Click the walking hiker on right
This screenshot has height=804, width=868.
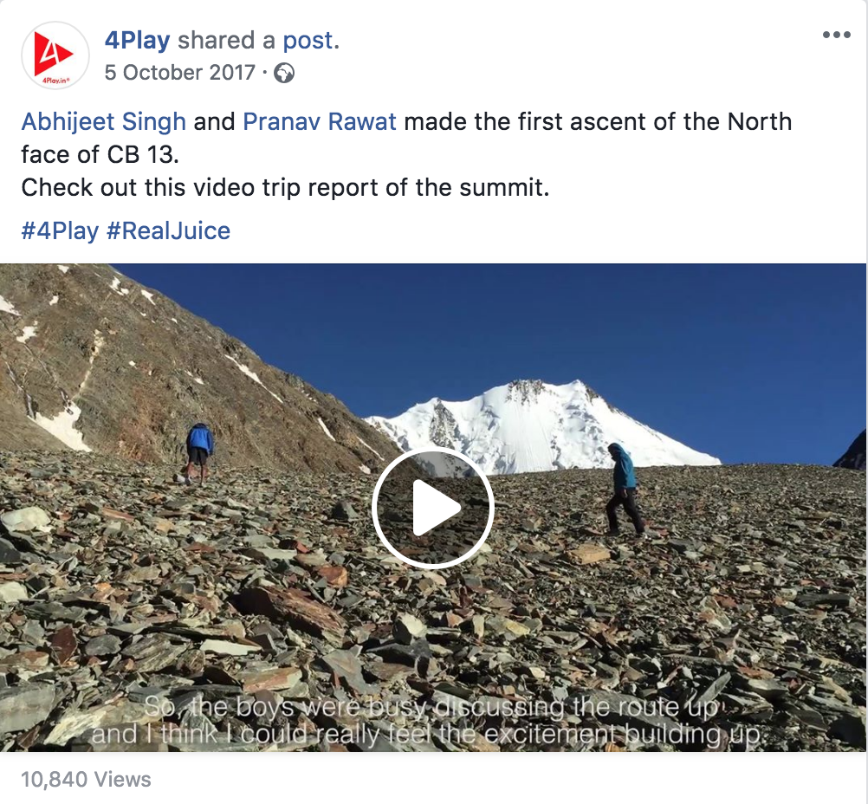pyautogui.click(x=625, y=489)
